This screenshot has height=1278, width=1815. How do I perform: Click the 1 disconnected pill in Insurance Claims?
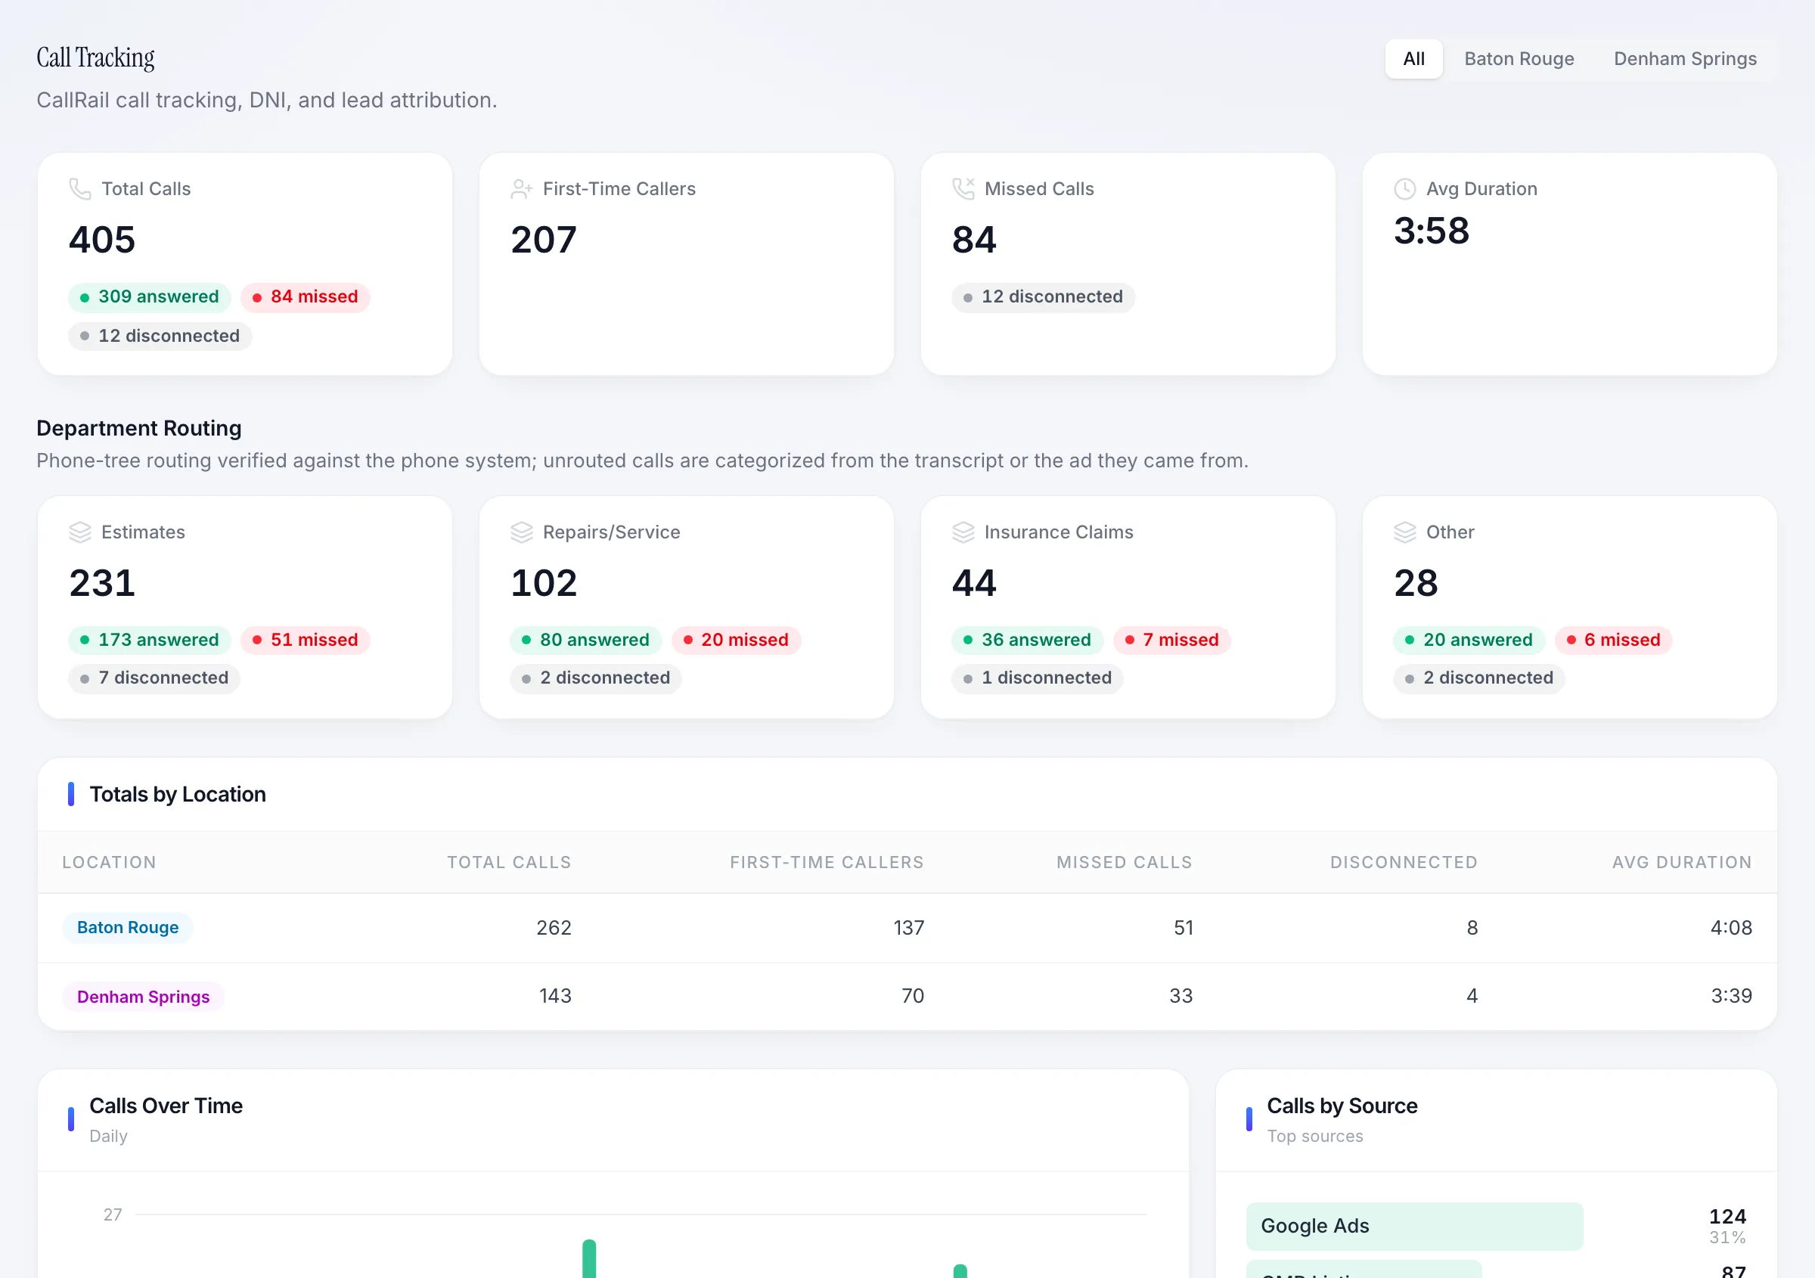[x=1037, y=678]
